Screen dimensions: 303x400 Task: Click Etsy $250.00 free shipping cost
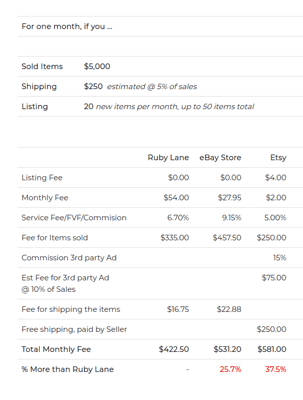[x=271, y=329]
